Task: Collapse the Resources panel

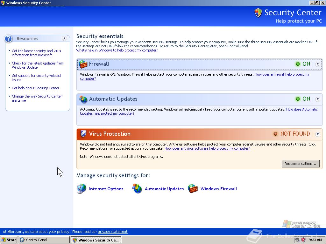Action: 64,38
